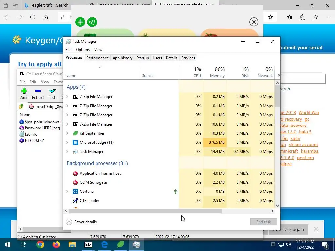Click the browser refresh button
The image size is (335, 251).
pos(33,17)
